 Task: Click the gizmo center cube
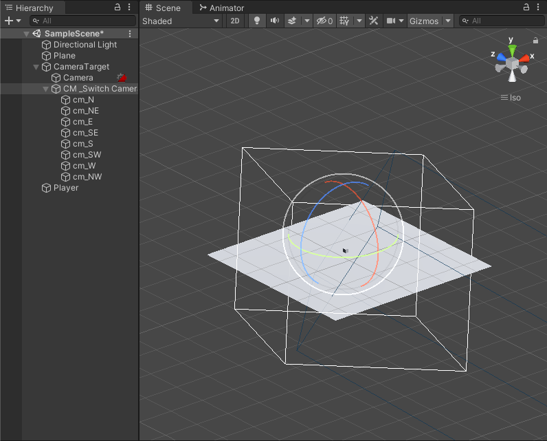click(x=512, y=64)
